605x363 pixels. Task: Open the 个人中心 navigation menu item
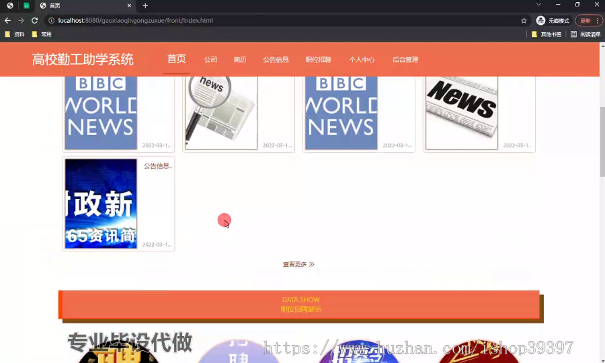click(362, 60)
